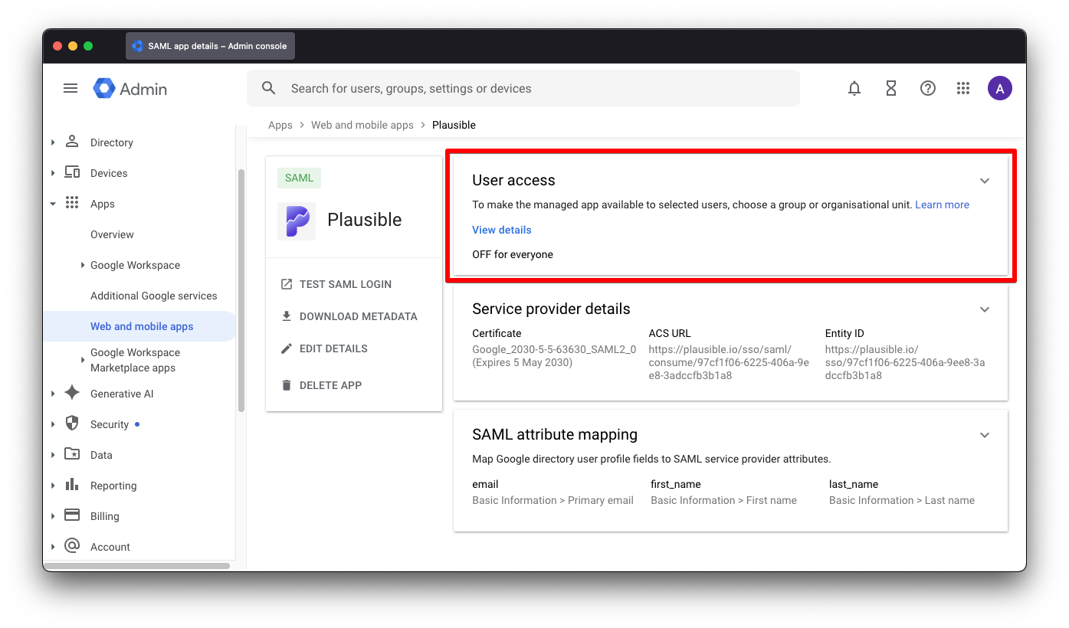Expand the SAML attribute mapping chevron
This screenshot has height=628, width=1069.
click(x=985, y=435)
